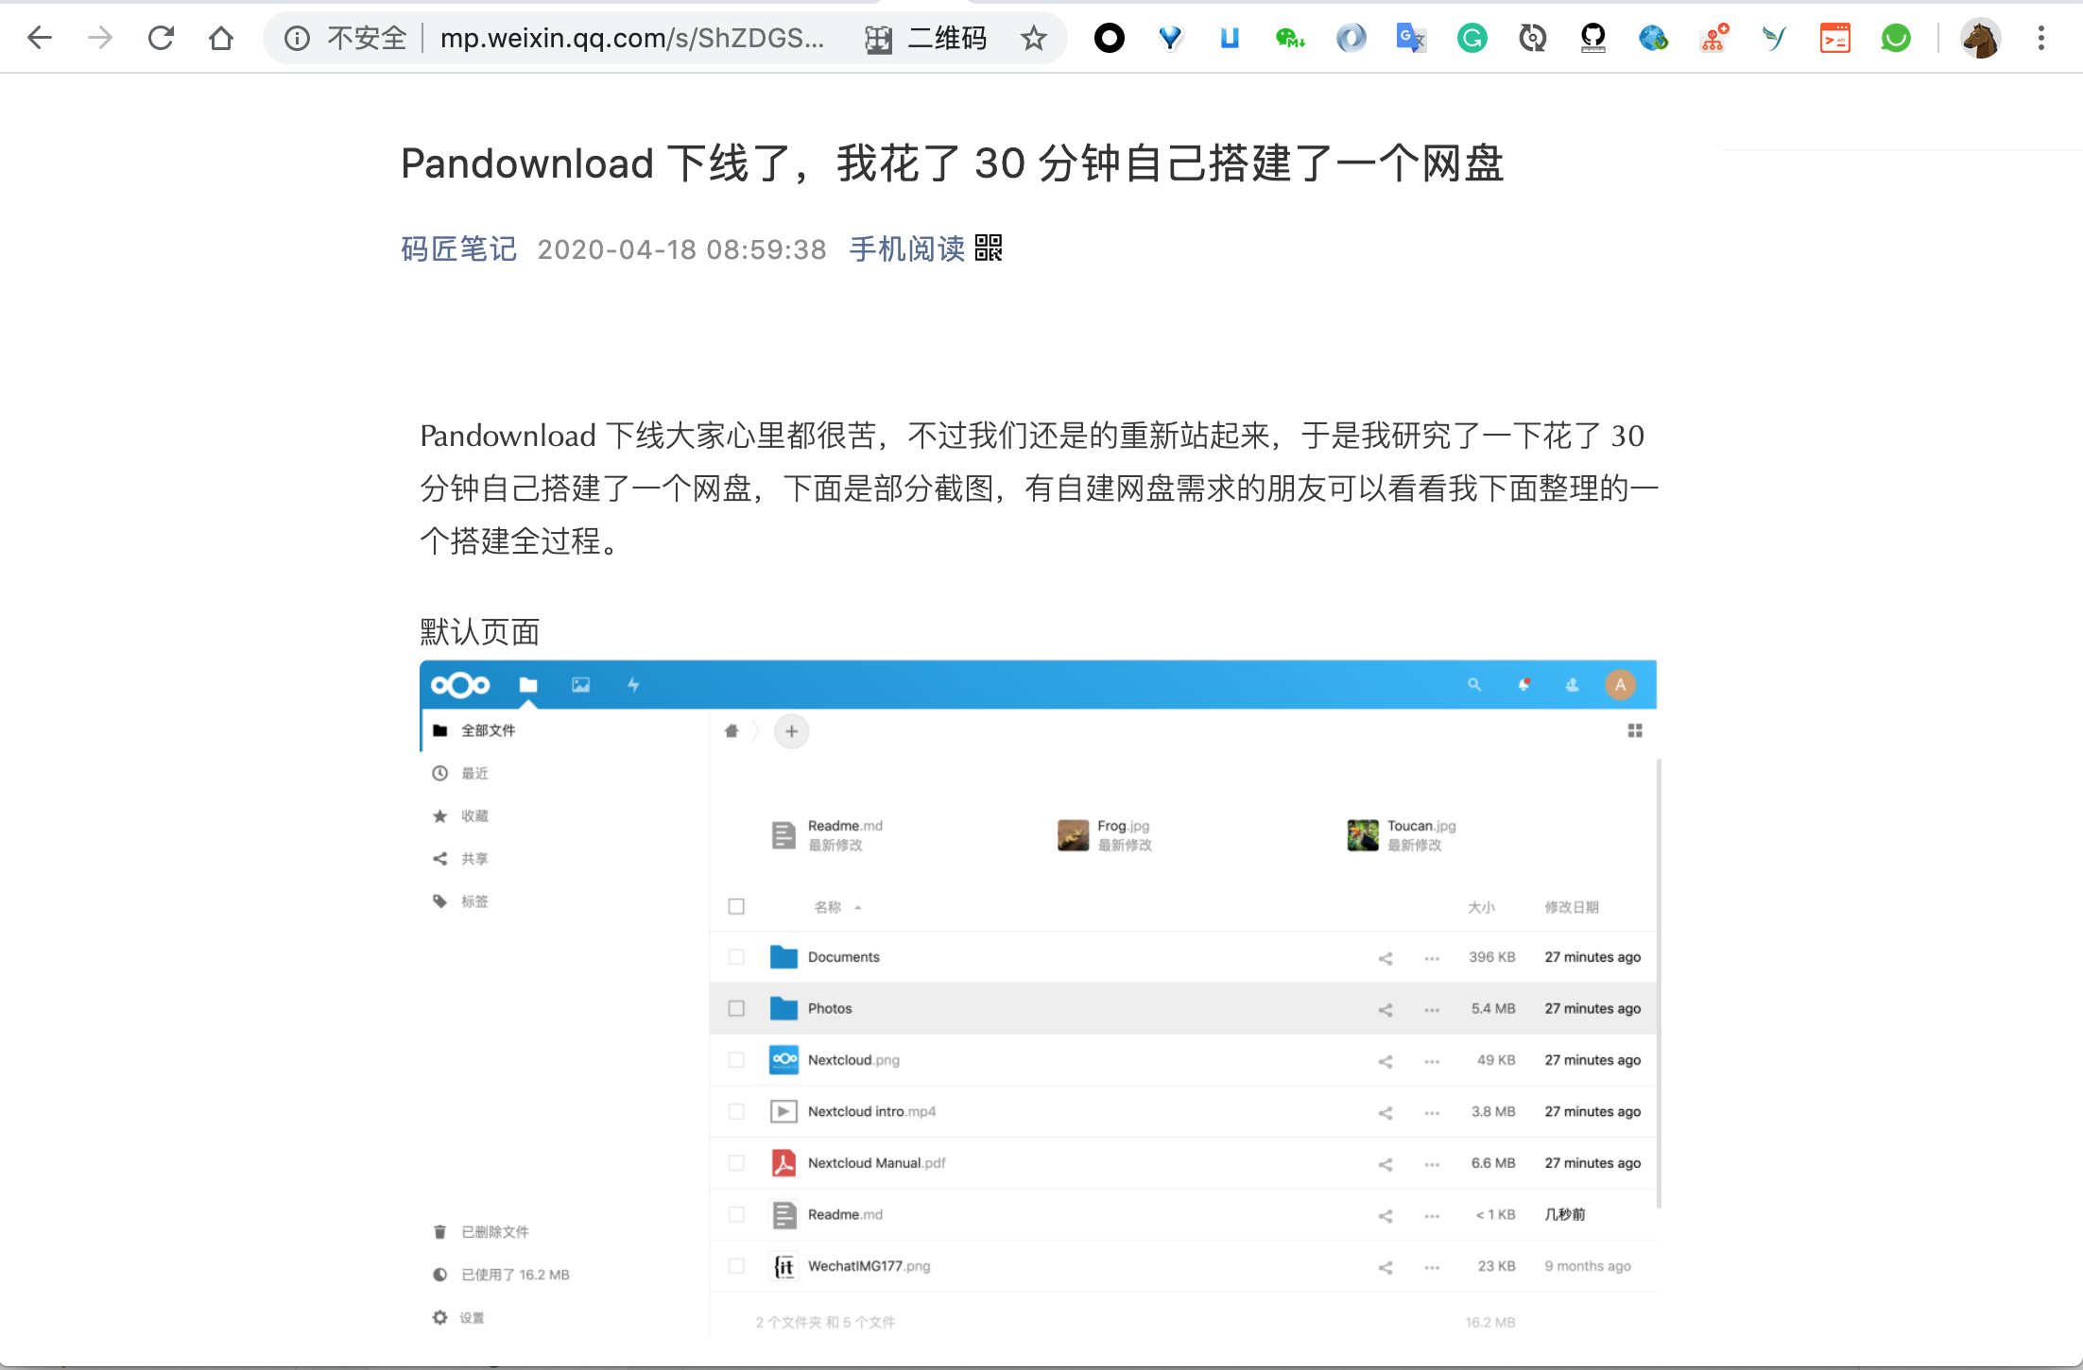
Task: Sort files by 修改日期 column
Action: click(x=1572, y=907)
